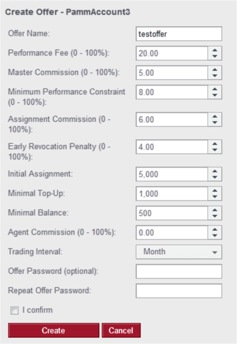Cancel the offer creation
This screenshot has width=237, height=344.
click(x=121, y=330)
